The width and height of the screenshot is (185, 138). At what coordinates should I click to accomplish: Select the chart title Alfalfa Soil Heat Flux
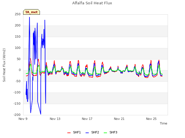92,3
